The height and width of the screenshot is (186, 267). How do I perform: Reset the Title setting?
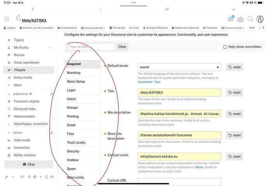point(234,92)
